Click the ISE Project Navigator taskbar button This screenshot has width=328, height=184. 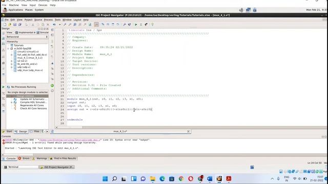click(57, 167)
